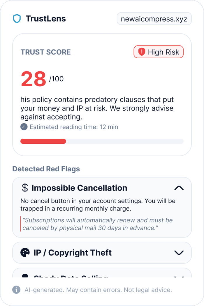204x306 pixels.
Task: Expand the IP / Copyright Theft chevron
Action: click(179, 253)
